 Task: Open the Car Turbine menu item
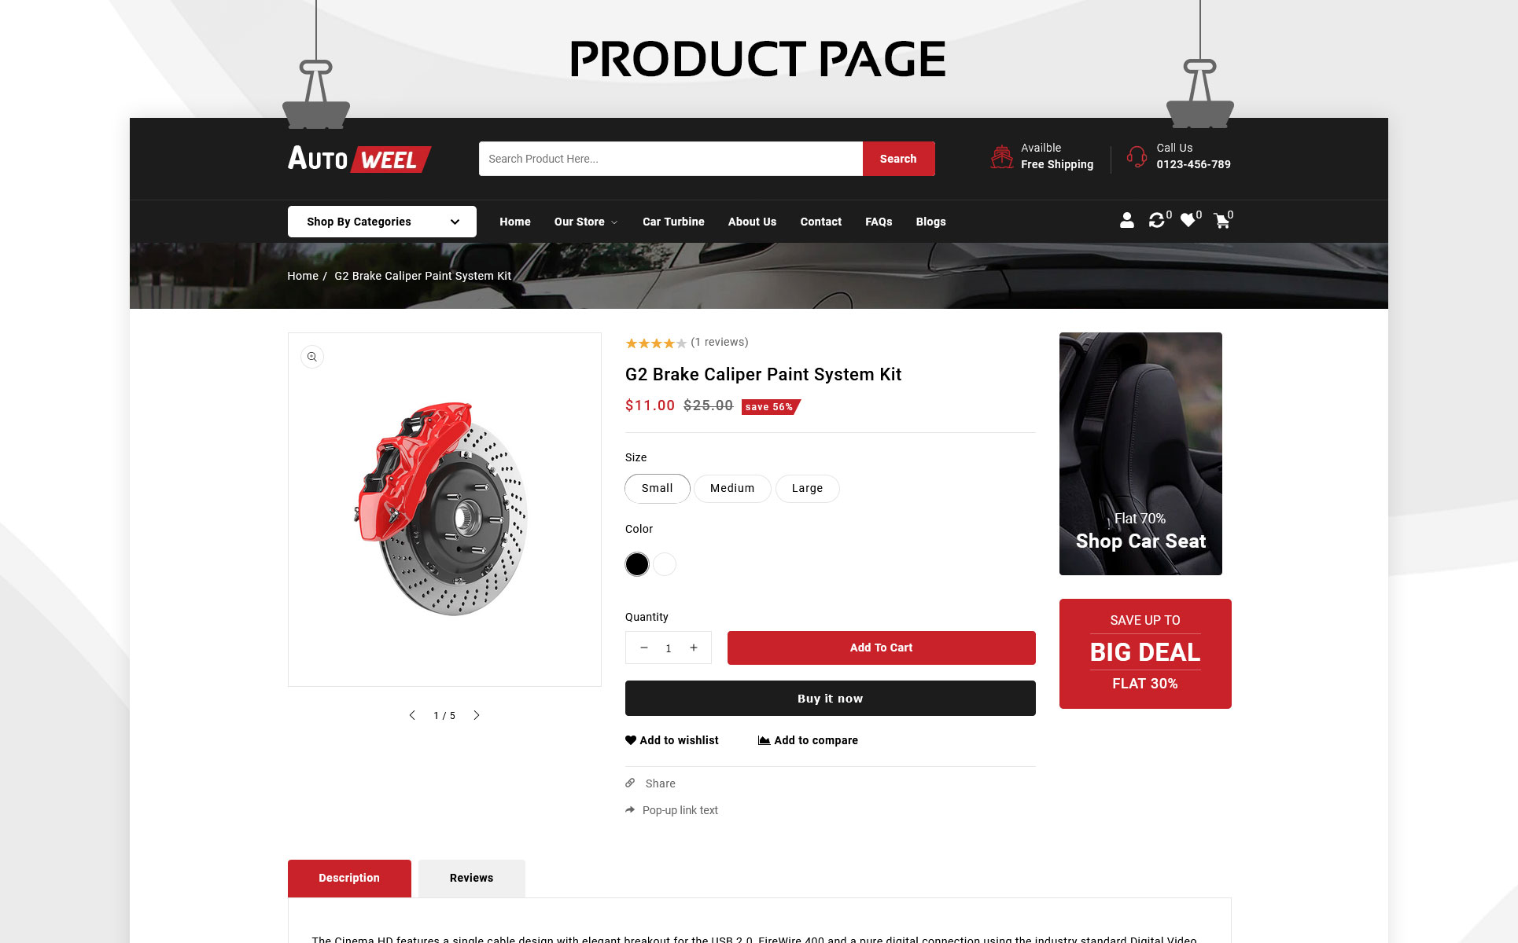coord(673,222)
